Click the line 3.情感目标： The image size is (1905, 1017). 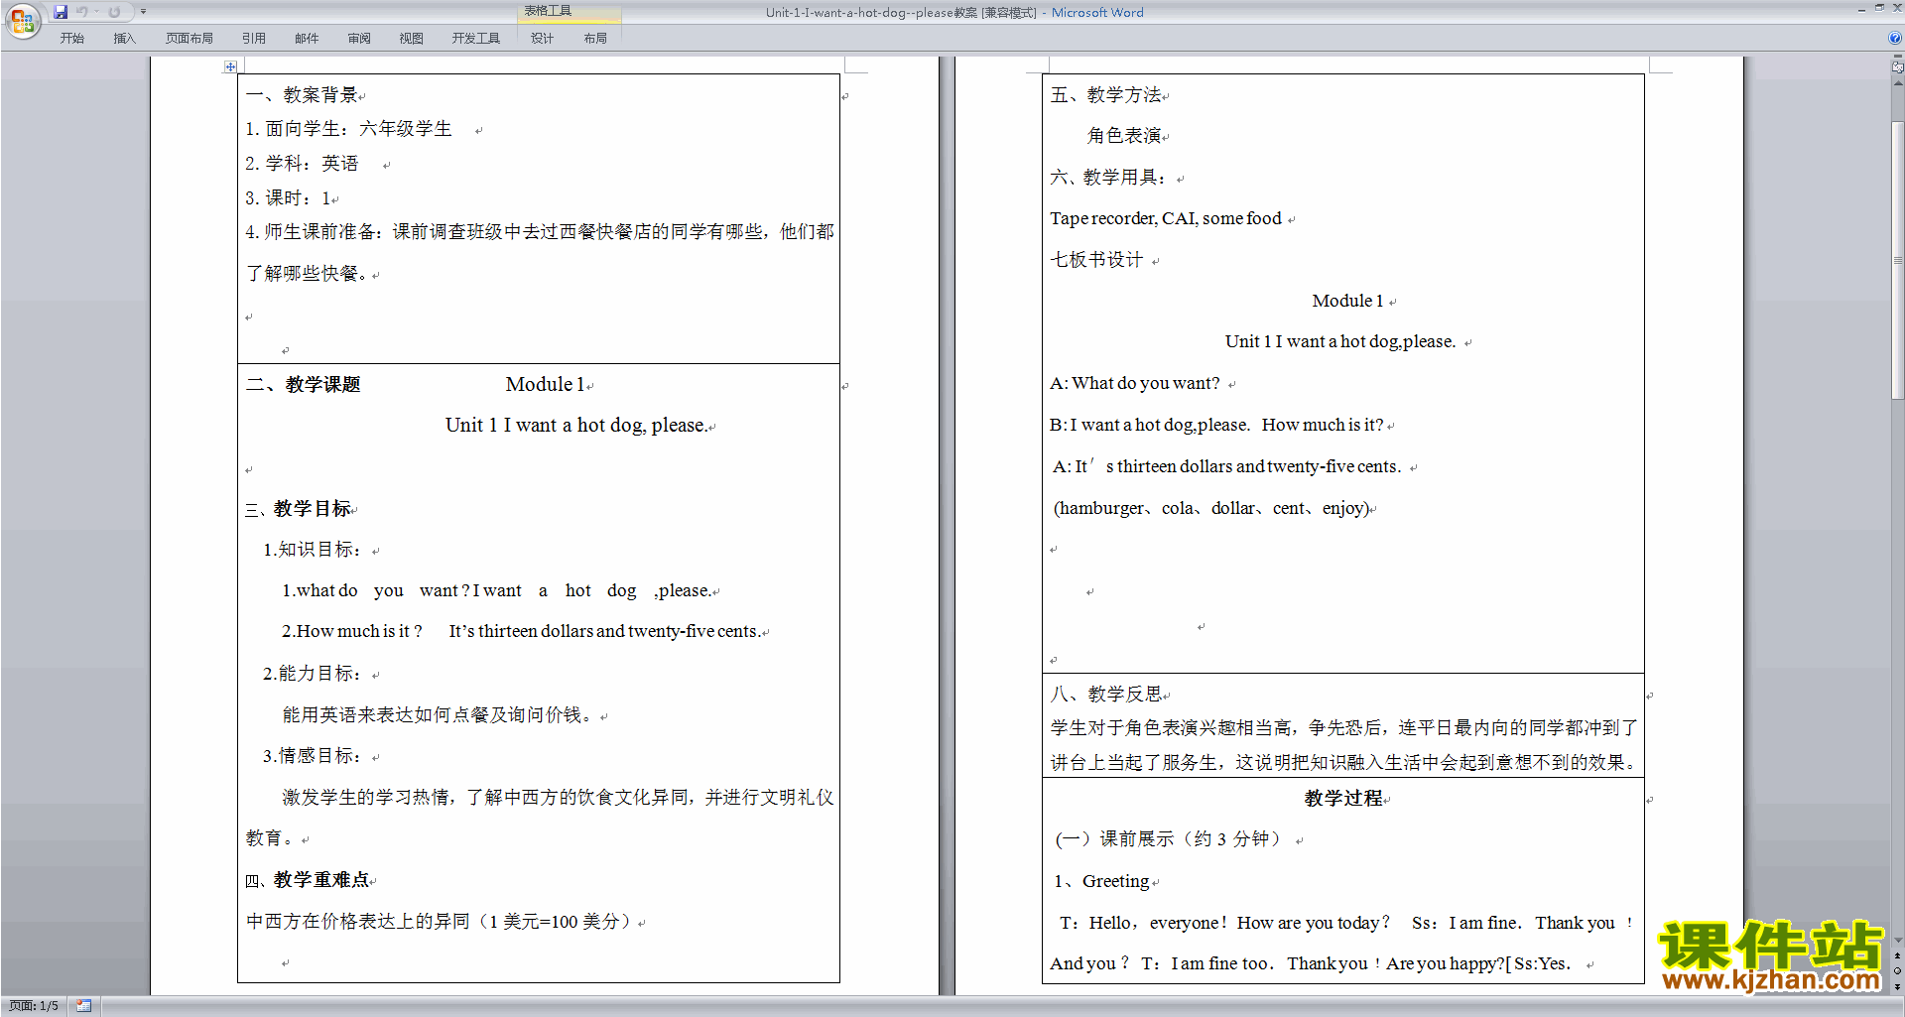pos(312,756)
